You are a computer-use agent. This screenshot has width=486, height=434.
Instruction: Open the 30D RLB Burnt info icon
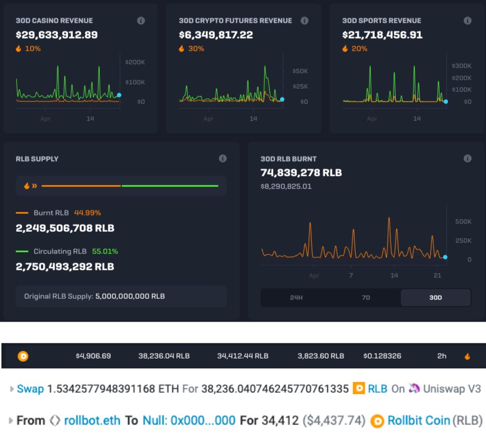click(468, 158)
